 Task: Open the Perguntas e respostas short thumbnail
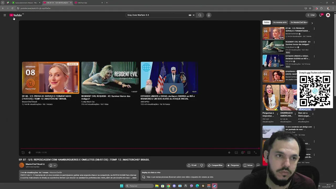(x=271, y=97)
